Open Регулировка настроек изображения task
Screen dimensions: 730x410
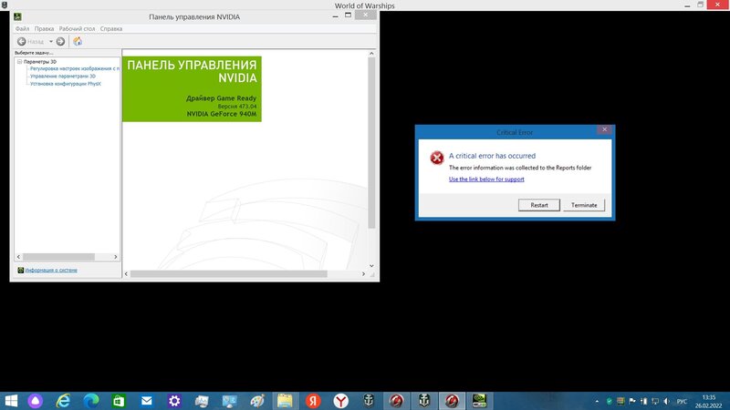point(75,68)
